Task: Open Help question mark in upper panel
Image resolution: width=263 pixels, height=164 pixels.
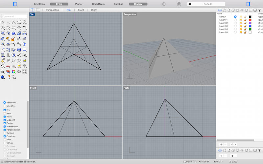Action: tap(259, 10)
